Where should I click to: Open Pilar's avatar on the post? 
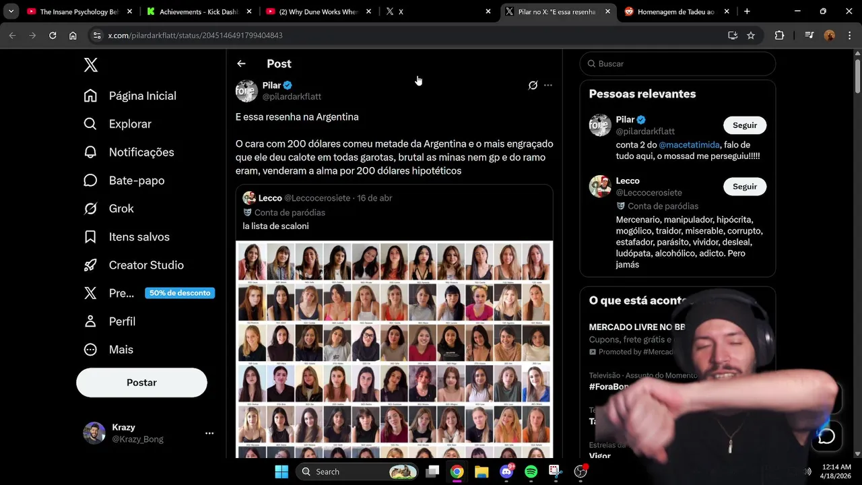246,91
